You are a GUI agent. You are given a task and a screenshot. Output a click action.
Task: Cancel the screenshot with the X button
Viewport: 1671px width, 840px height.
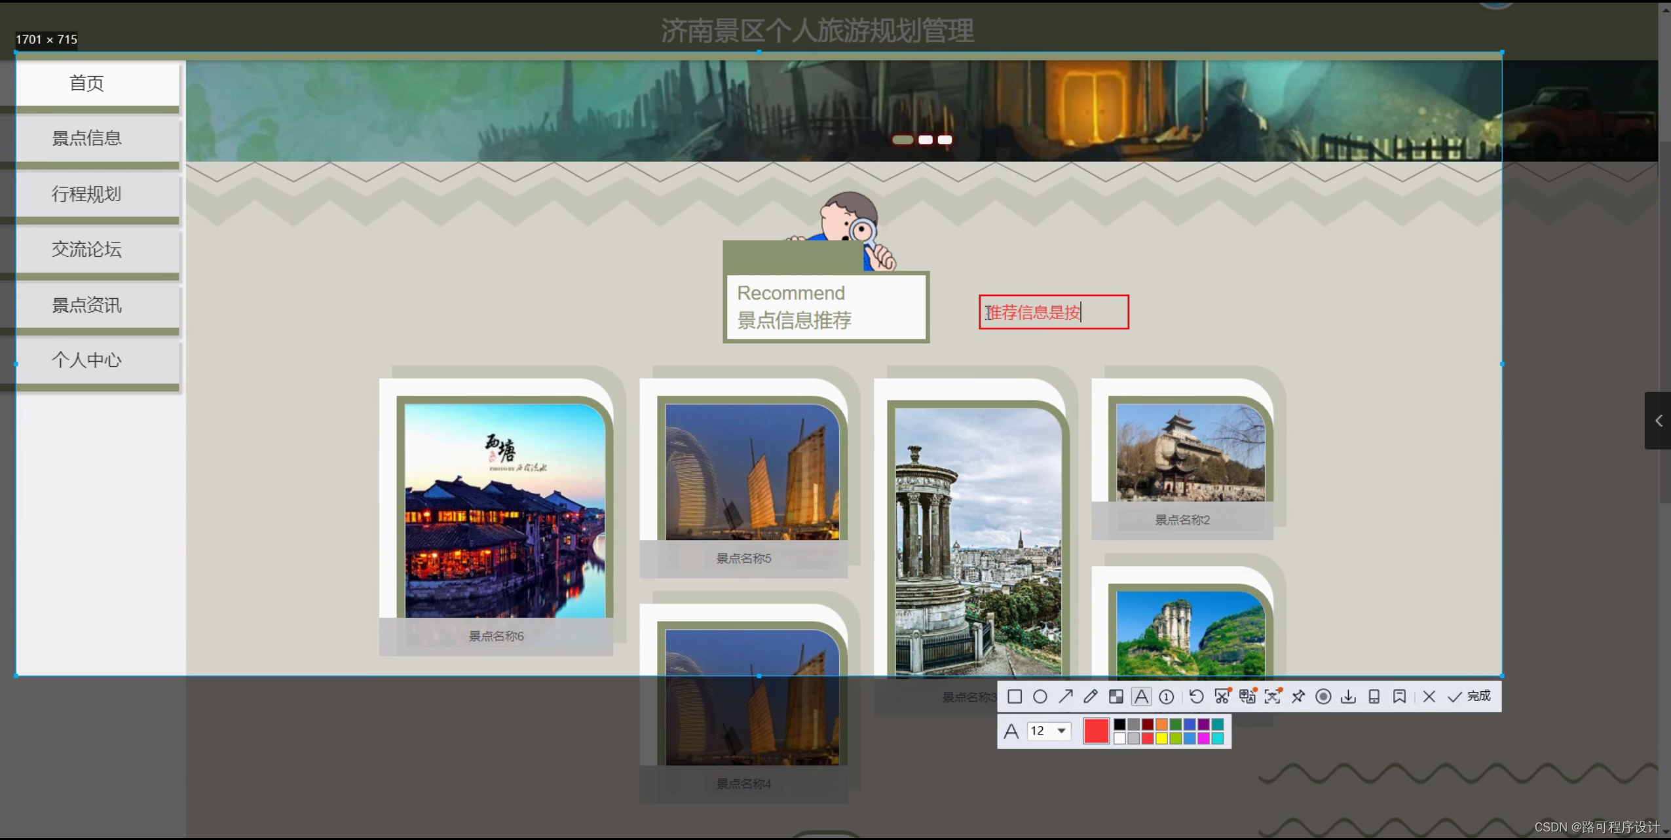(x=1429, y=697)
